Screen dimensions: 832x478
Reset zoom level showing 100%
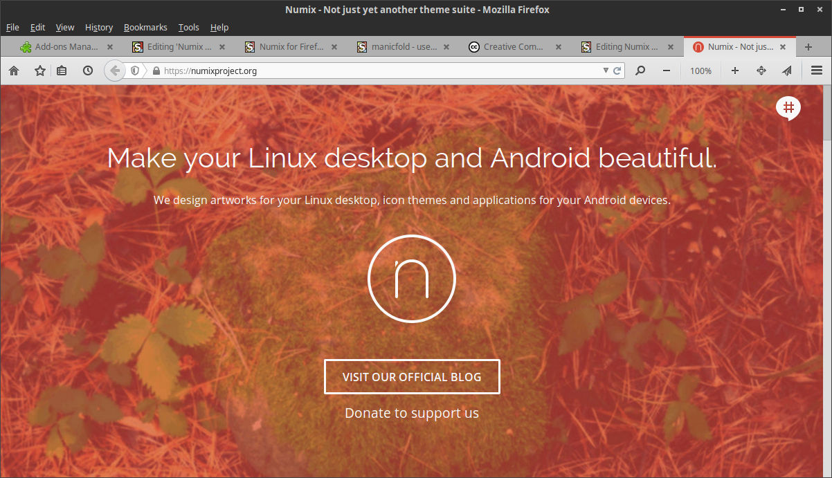pyautogui.click(x=700, y=71)
